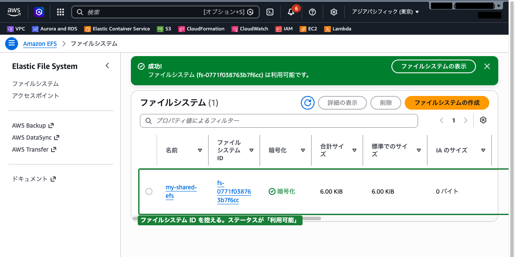Click ファイルシステムの表示 button in banner
Image resolution: width=515 pixels, height=257 pixels.
point(433,66)
